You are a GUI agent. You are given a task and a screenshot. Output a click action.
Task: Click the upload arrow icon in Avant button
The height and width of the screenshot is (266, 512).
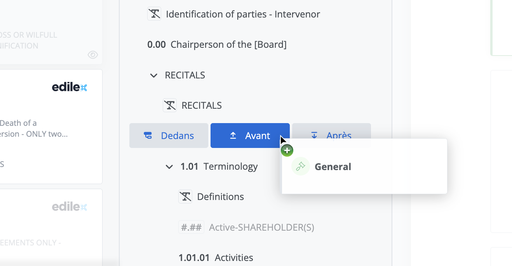[233, 136]
